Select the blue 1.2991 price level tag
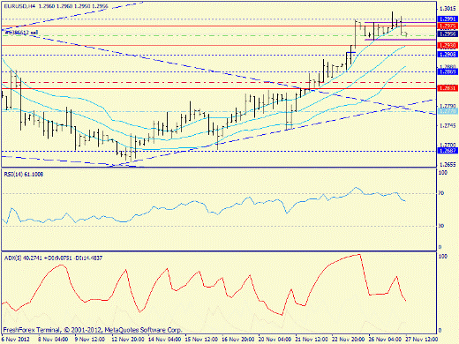Screen dimensions: 459x344 (x=448, y=19)
